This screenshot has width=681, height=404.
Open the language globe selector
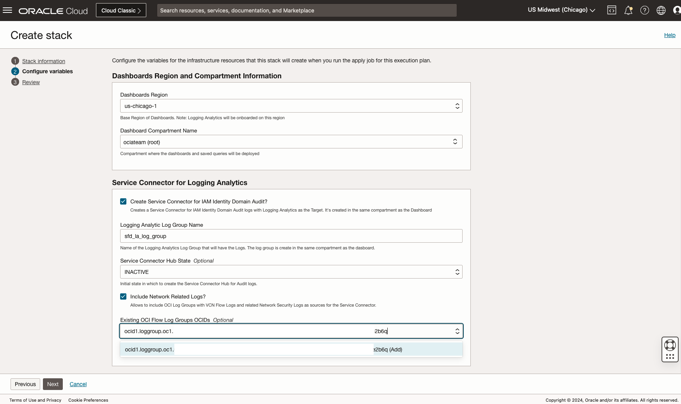coord(661,10)
